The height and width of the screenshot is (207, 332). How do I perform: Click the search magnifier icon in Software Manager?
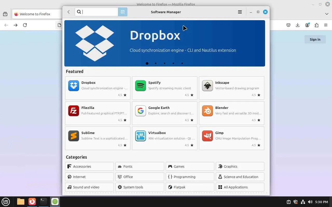[79, 12]
